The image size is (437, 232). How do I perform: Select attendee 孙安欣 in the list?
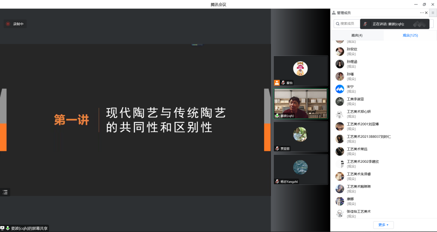coord(352,51)
